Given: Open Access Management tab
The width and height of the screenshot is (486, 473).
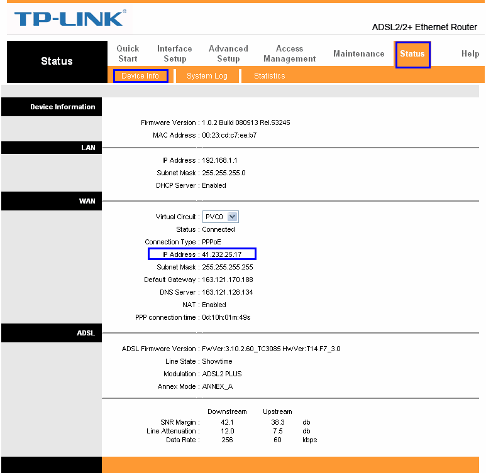Looking at the screenshot, I should (x=289, y=53).
